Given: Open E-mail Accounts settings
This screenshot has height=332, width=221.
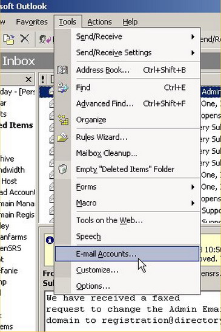Looking at the screenshot, I should coord(127,254).
